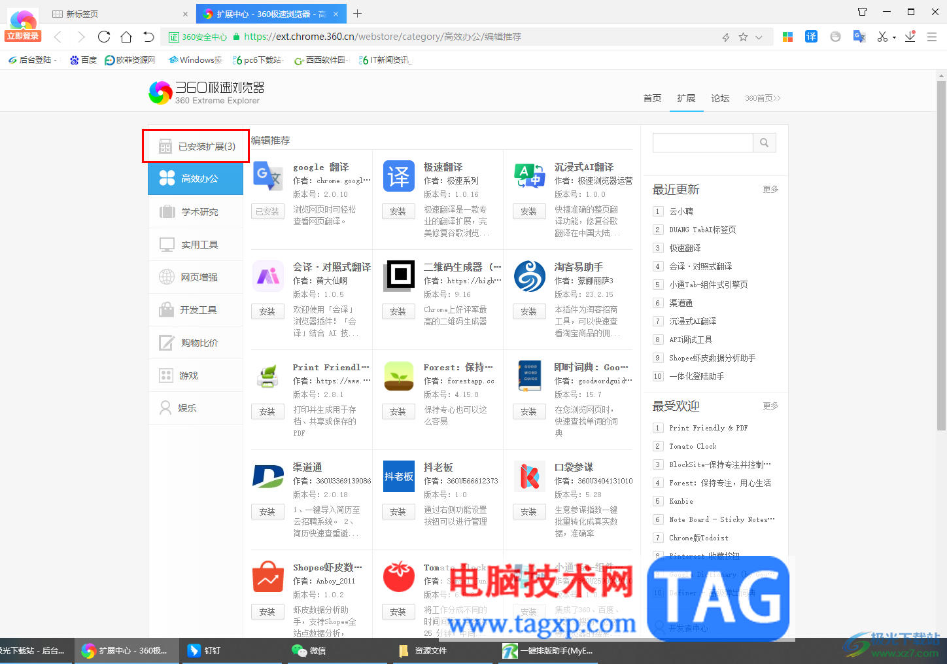Open the IT新闻资讯 bookmark
The image size is (947, 664).
click(x=385, y=60)
